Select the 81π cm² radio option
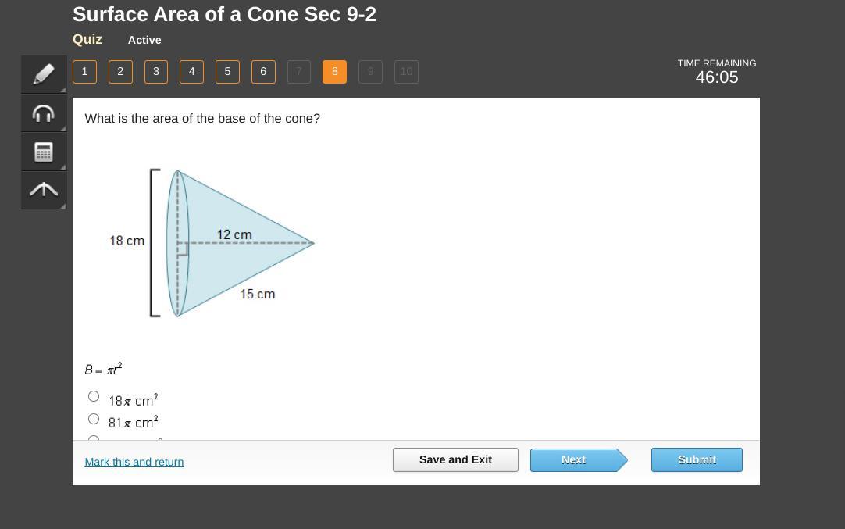Screen dimensions: 845x529 pos(94,419)
